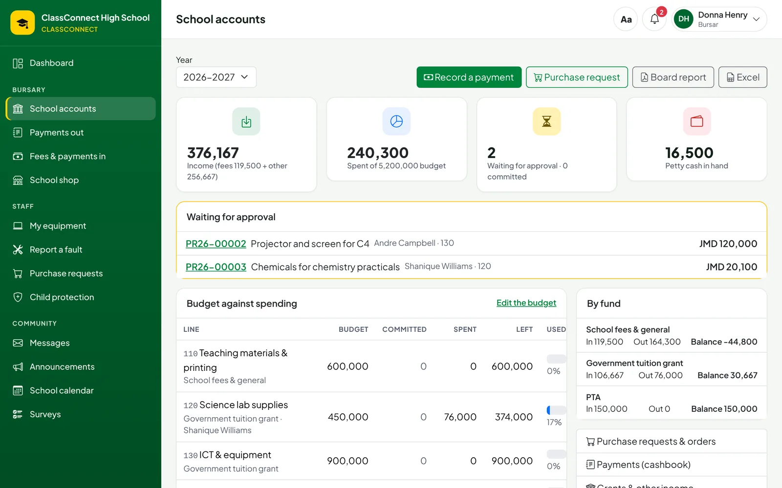Click the Messages envelope icon

18,343
